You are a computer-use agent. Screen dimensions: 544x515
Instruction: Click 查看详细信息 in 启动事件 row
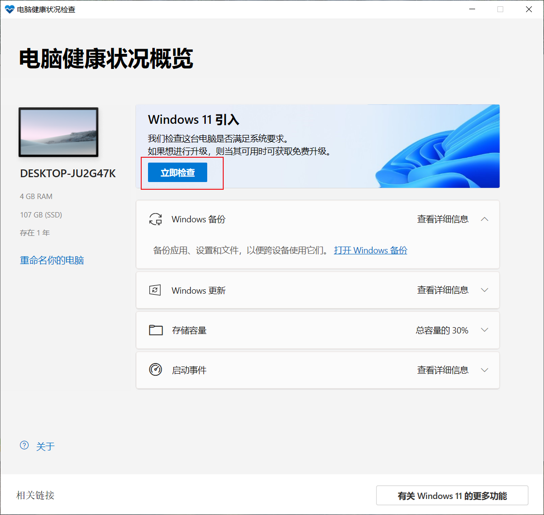pyautogui.click(x=443, y=370)
